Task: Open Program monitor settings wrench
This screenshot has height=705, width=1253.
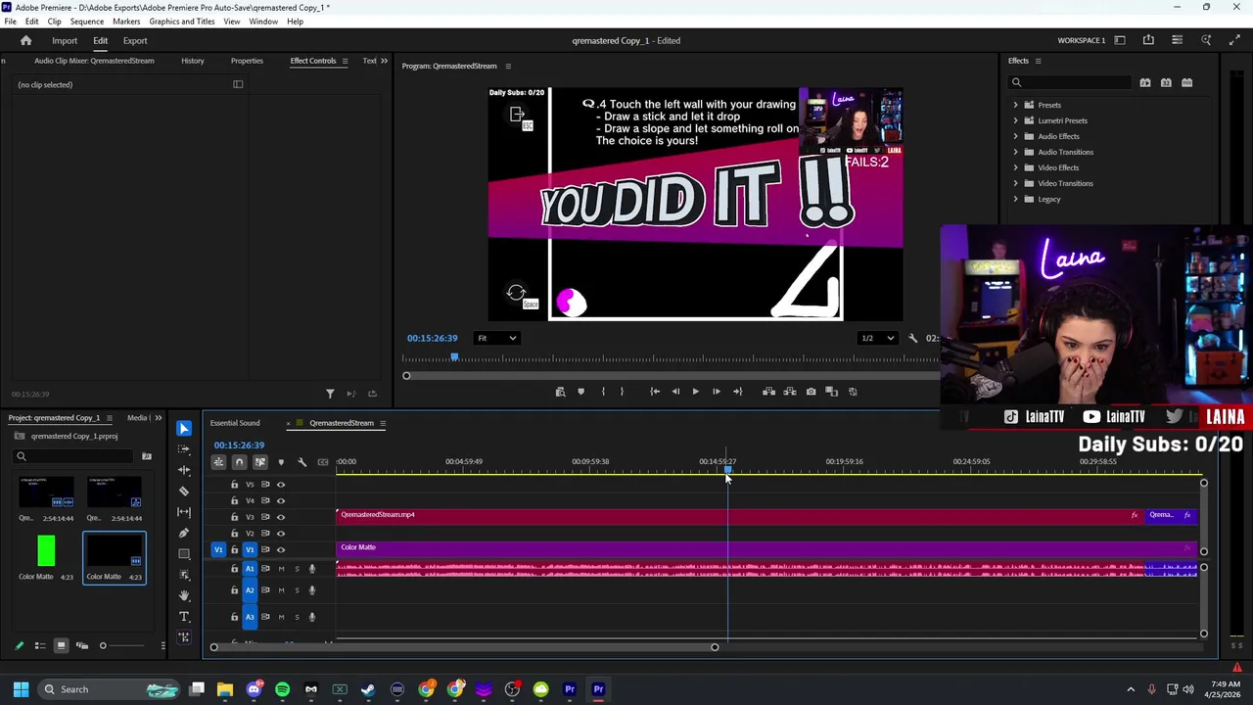Action: point(912,339)
